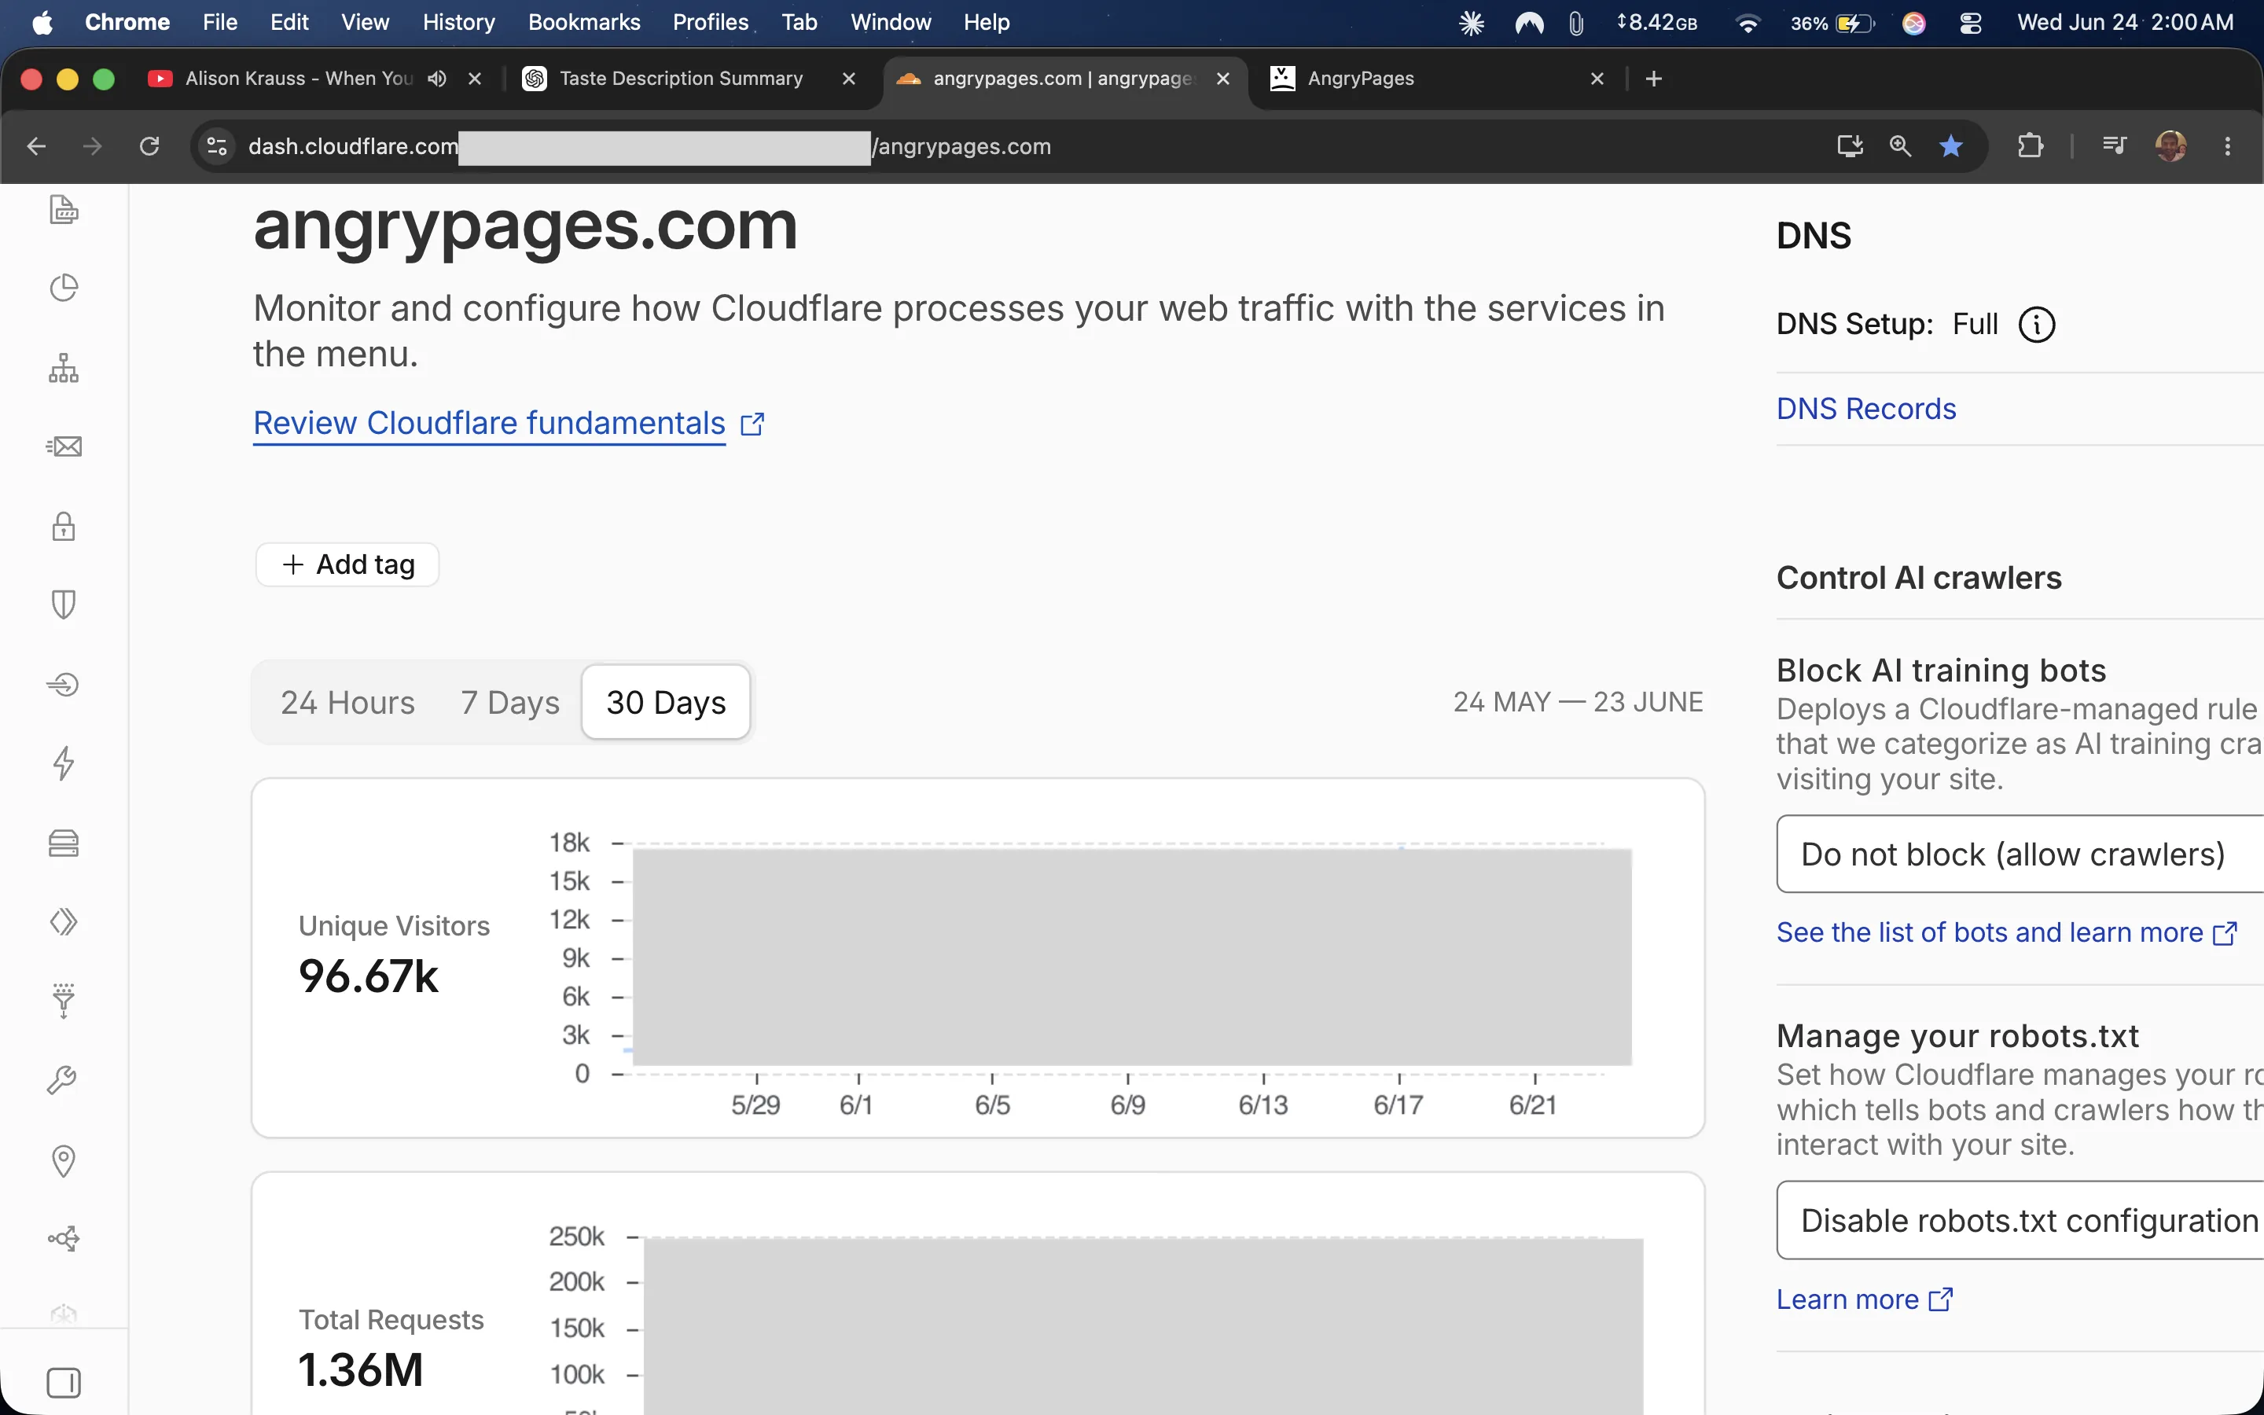Toggle the sidebar collapse button

tap(64, 1382)
